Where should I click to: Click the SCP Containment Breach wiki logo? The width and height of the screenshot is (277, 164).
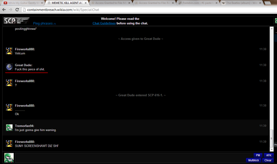click(x=16, y=21)
